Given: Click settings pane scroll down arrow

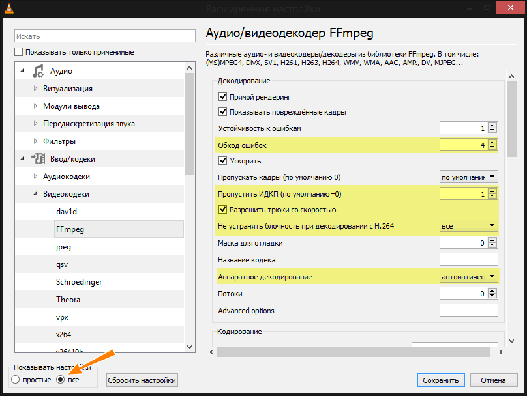Looking at the screenshot, I should tap(511, 341).
